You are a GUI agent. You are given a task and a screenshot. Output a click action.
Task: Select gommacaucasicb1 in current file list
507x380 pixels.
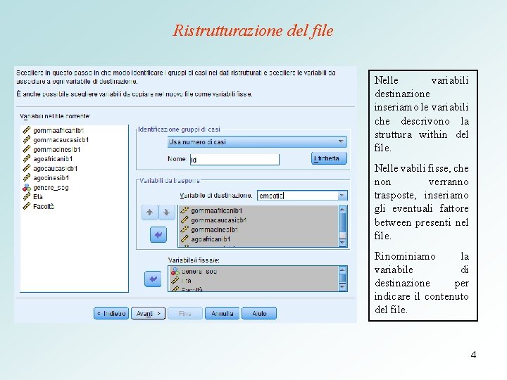(61, 140)
